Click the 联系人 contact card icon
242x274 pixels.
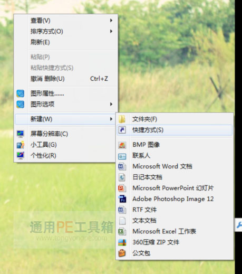tap(122, 156)
